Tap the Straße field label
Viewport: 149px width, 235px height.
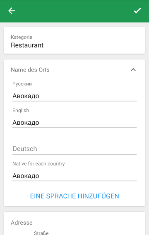tap(41, 233)
